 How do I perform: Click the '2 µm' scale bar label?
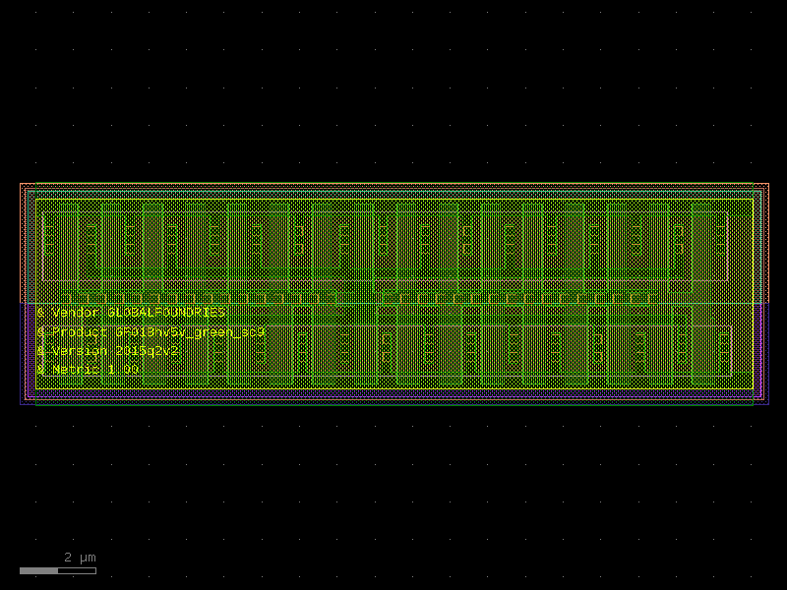point(80,558)
